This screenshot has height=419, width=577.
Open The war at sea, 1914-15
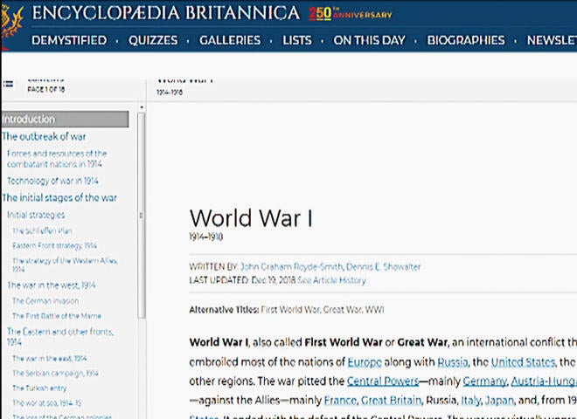[x=46, y=402]
